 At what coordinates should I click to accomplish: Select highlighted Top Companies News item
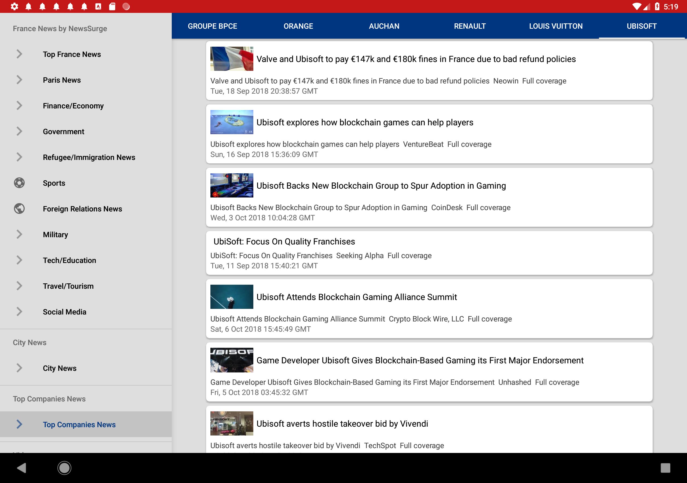tap(86, 424)
